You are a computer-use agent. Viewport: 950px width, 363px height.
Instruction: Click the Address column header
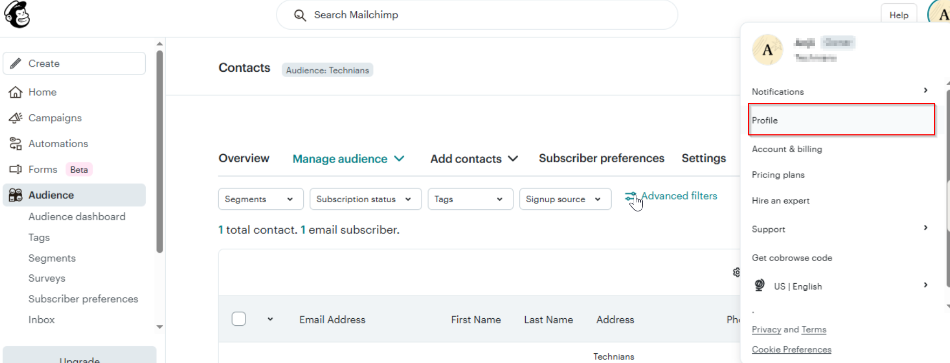click(615, 319)
